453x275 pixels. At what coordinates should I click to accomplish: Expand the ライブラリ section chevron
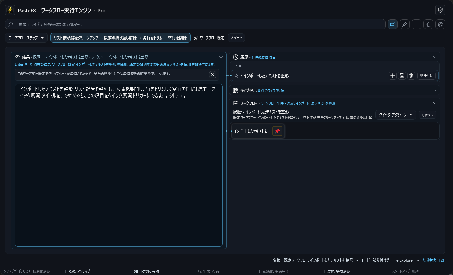point(435,90)
